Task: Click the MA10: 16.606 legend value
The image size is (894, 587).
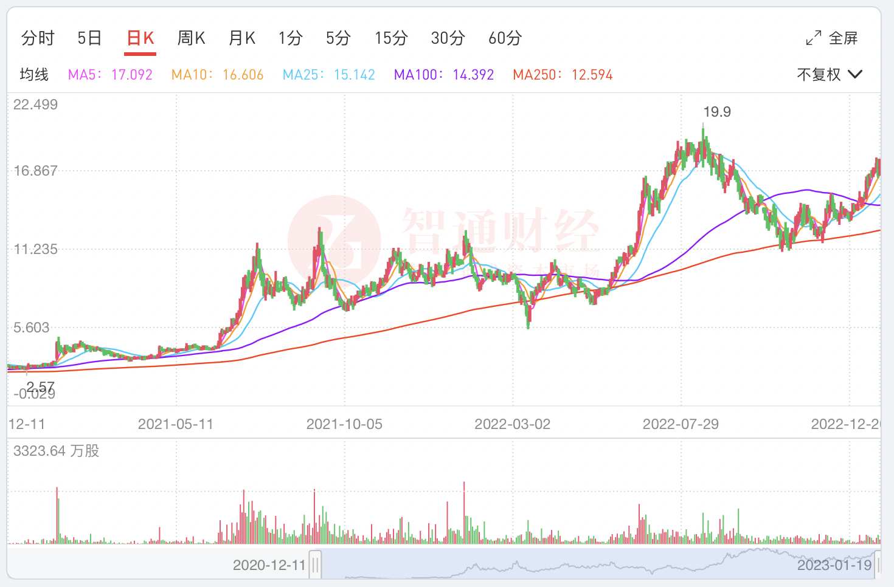Action: pos(217,75)
